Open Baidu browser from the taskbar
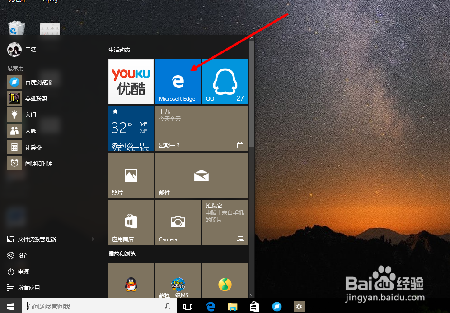 pos(277,307)
